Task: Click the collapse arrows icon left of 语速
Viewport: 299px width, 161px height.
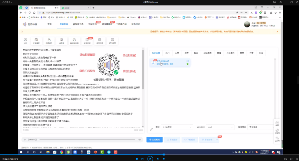Action: [151, 129]
